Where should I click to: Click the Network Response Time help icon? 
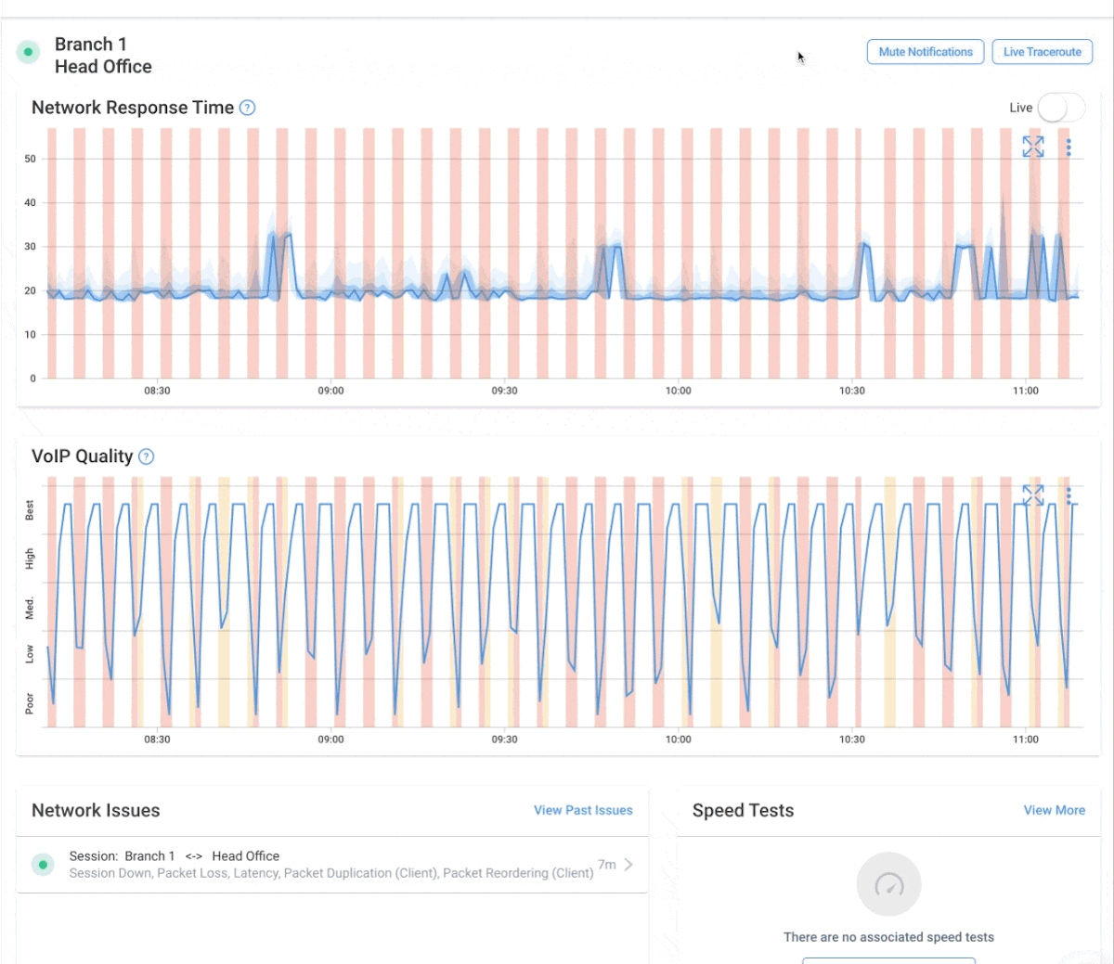247,108
